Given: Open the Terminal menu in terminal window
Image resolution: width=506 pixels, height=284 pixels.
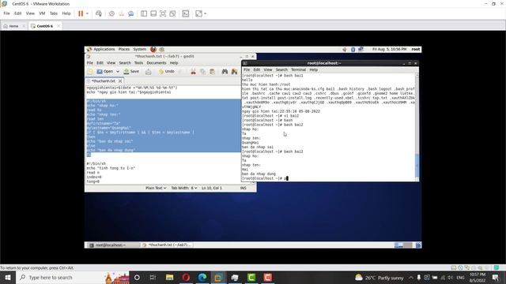Looking at the screenshot, I should tap(298, 69).
